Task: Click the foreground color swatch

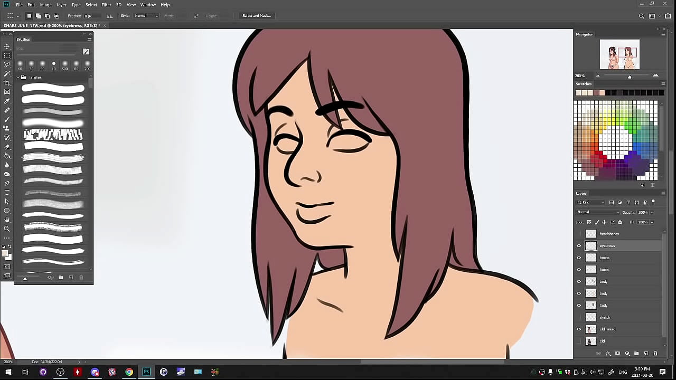Action: (x=5, y=254)
